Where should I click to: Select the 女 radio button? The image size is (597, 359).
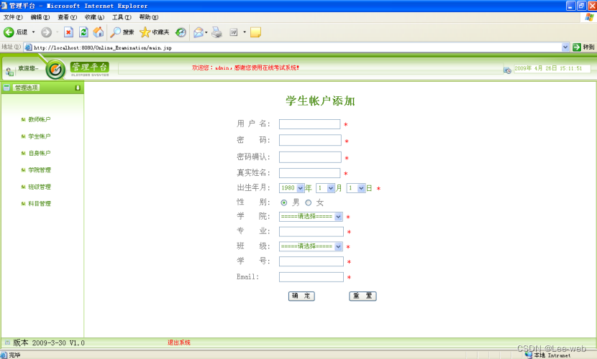309,203
